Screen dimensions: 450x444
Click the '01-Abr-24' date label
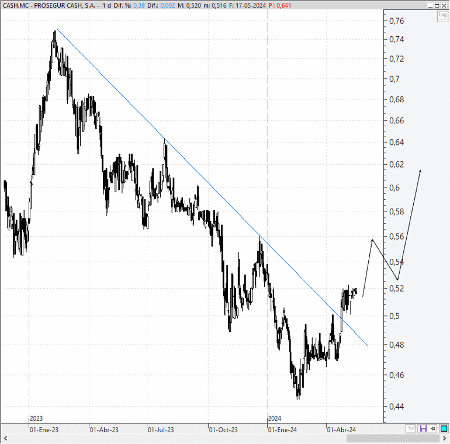(x=341, y=429)
